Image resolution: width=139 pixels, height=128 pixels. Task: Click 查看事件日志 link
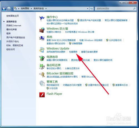click(x=121, y=85)
